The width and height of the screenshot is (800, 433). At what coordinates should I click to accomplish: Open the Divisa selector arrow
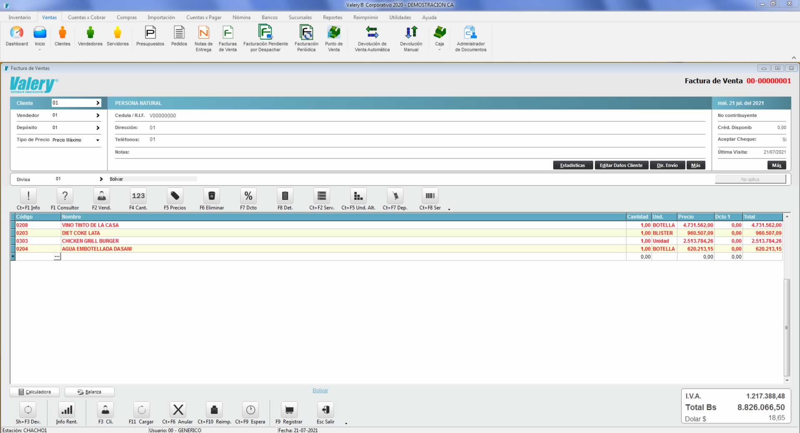tap(101, 179)
